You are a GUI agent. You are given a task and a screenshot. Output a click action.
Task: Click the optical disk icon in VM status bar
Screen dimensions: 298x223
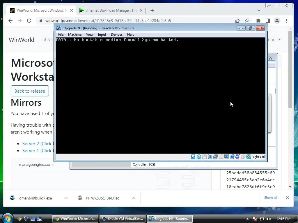point(199,157)
